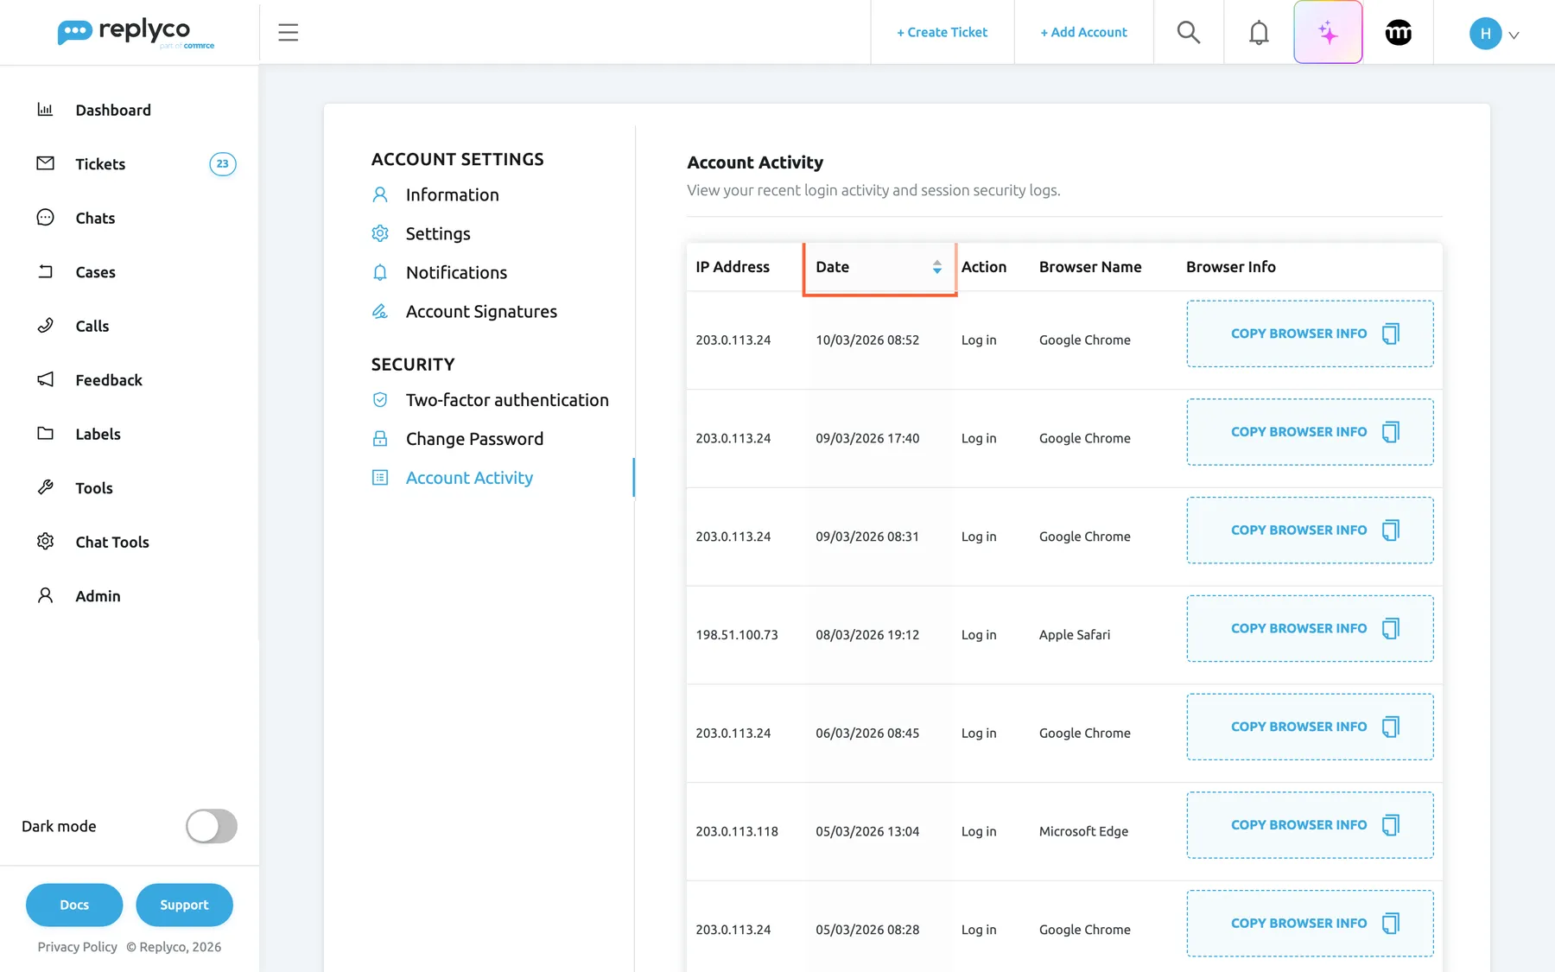Click the Support button
This screenshot has height=972, width=1555.
pyautogui.click(x=184, y=905)
